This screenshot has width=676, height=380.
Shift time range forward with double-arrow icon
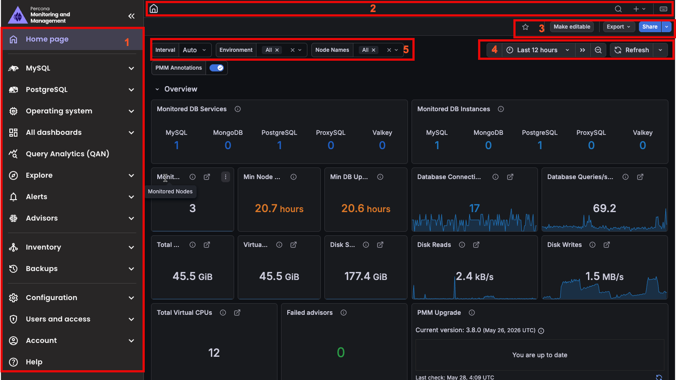[583, 50]
